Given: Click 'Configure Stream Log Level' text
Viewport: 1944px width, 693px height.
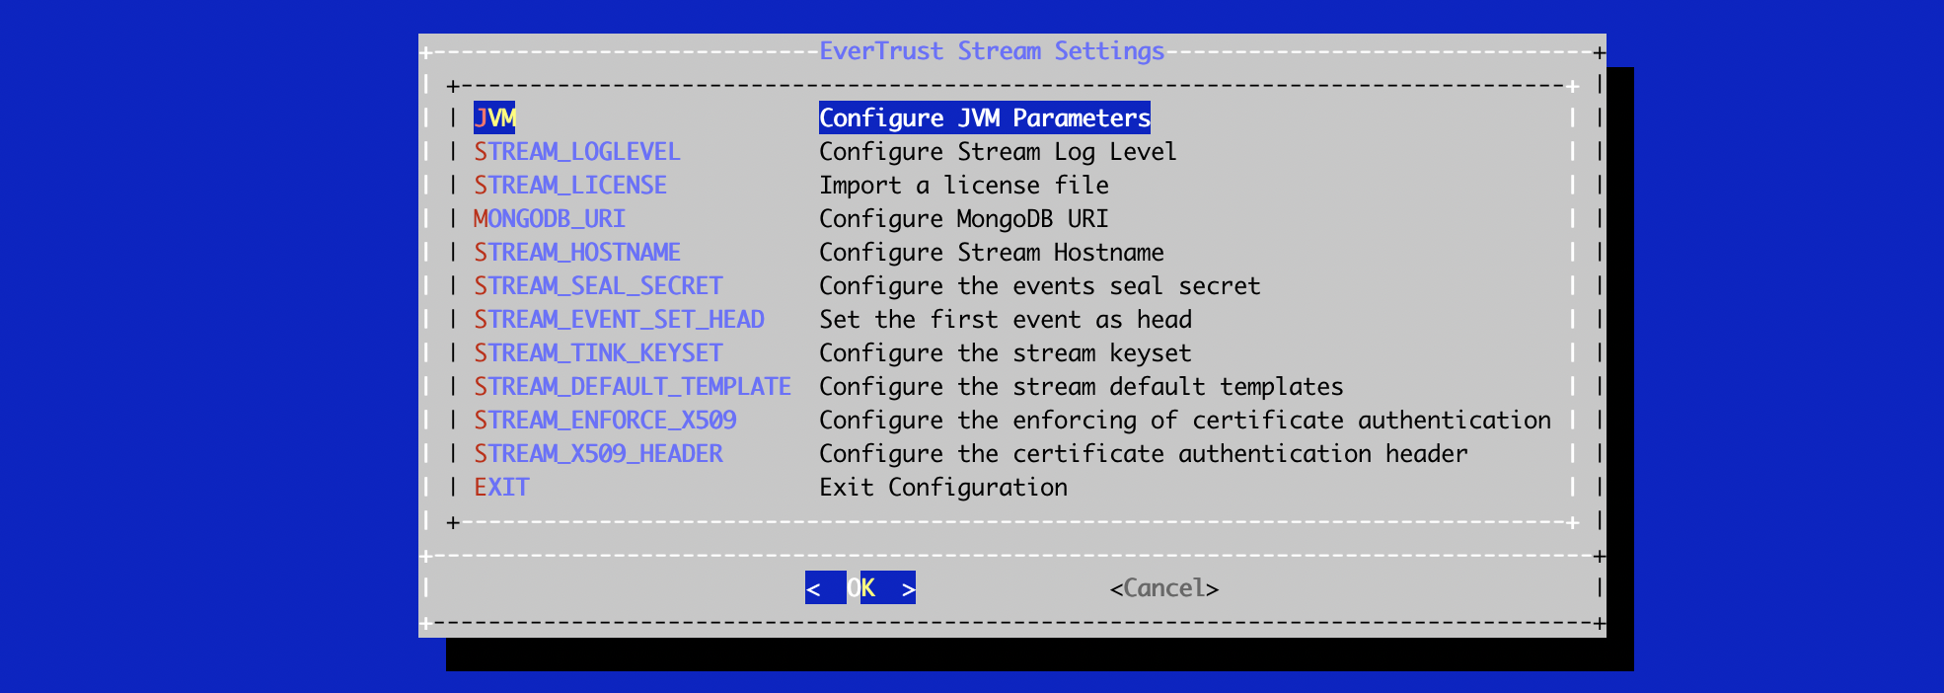Looking at the screenshot, I should click(998, 151).
